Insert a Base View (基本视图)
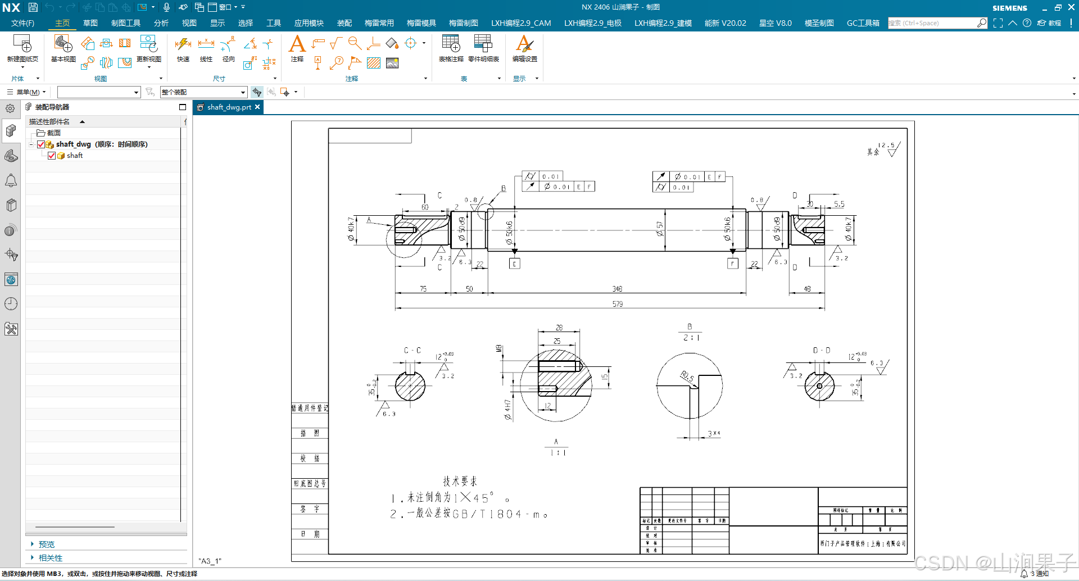 pos(63,48)
